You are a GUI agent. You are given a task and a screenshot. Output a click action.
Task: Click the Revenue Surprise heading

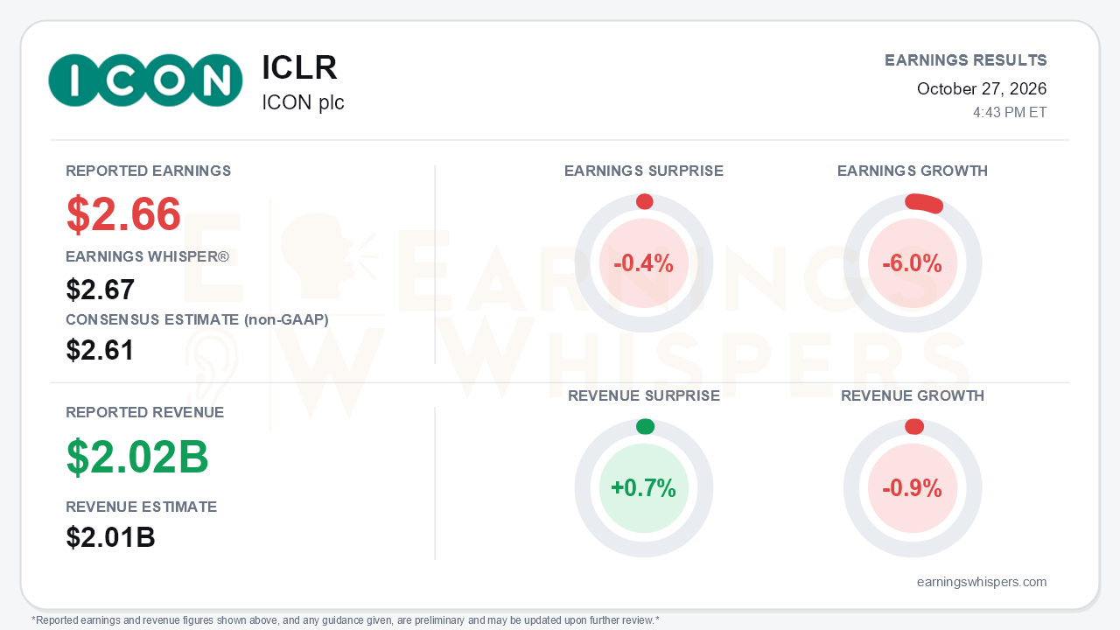644,395
